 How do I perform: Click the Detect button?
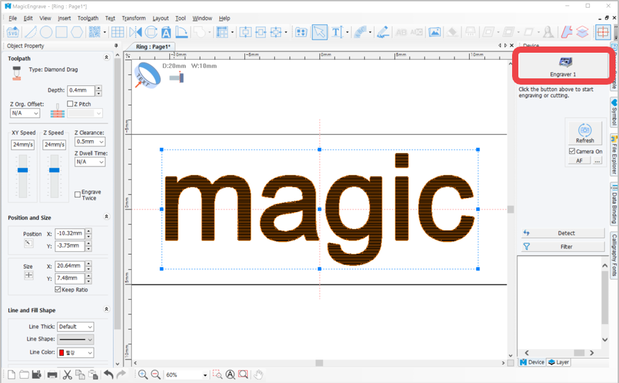click(563, 233)
